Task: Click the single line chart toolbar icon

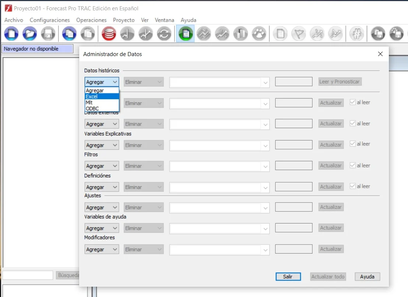Action: click(x=127, y=34)
